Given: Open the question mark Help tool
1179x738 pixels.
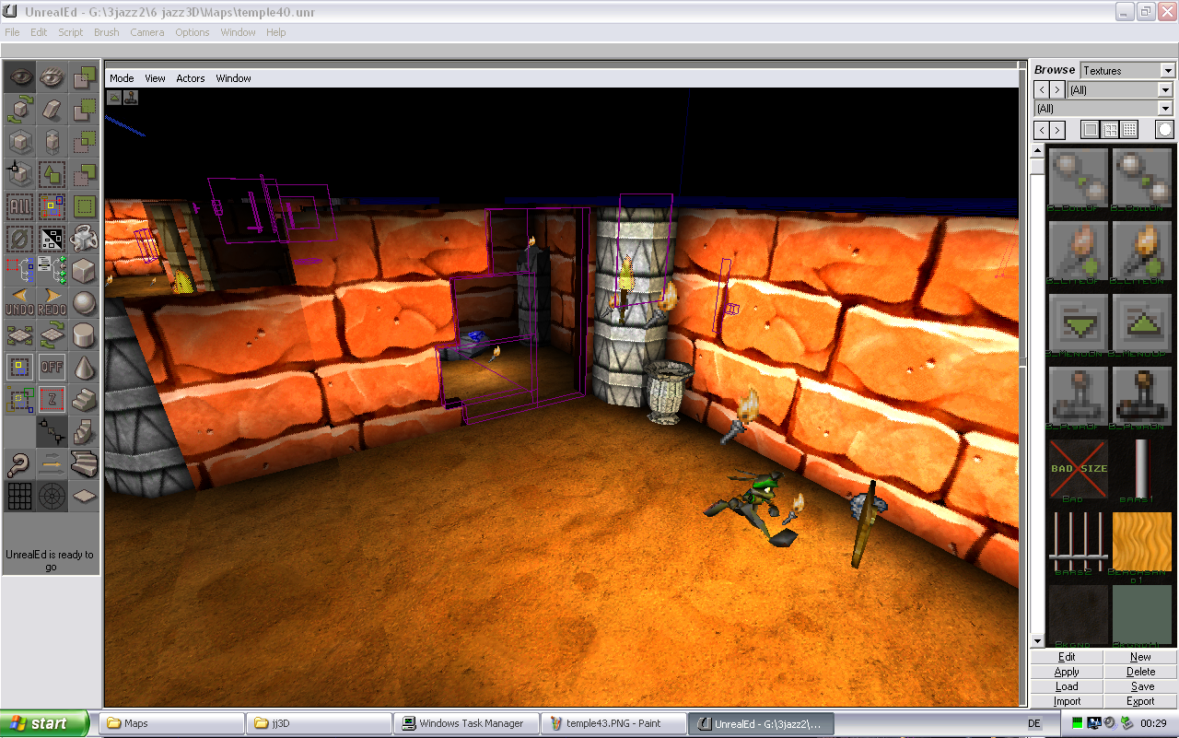Looking at the screenshot, I should [x=19, y=464].
